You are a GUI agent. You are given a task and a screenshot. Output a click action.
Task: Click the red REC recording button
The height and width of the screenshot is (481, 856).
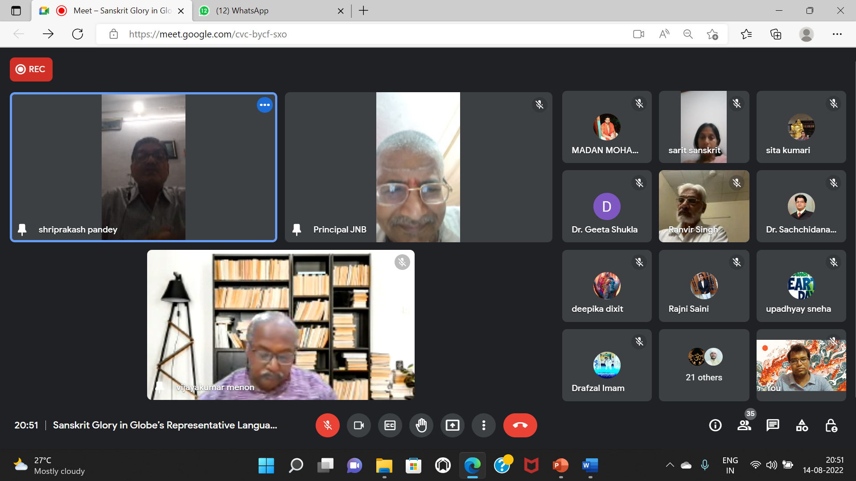point(31,69)
